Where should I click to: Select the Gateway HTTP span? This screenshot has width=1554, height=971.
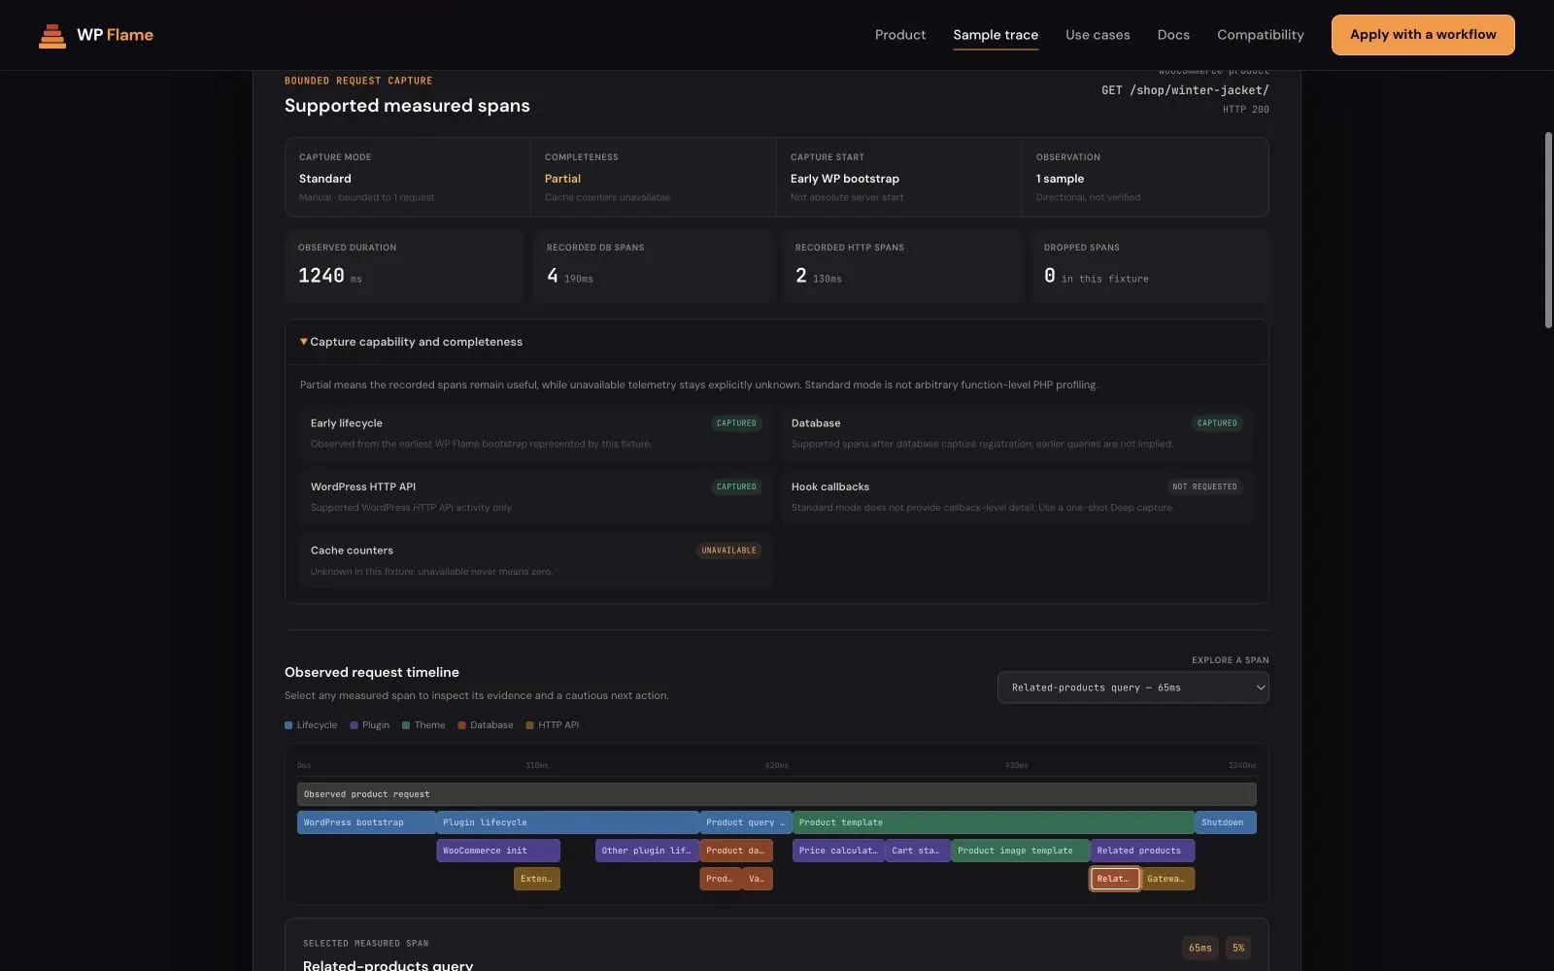(x=1167, y=879)
